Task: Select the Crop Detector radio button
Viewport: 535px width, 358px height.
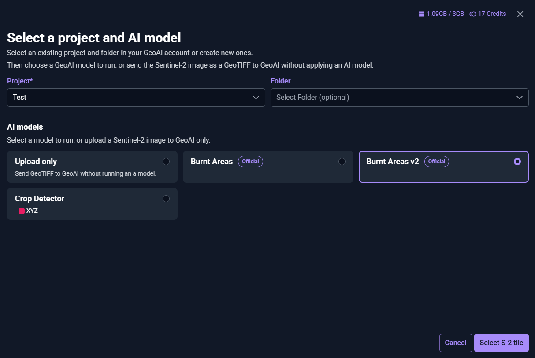Action: tap(166, 199)
